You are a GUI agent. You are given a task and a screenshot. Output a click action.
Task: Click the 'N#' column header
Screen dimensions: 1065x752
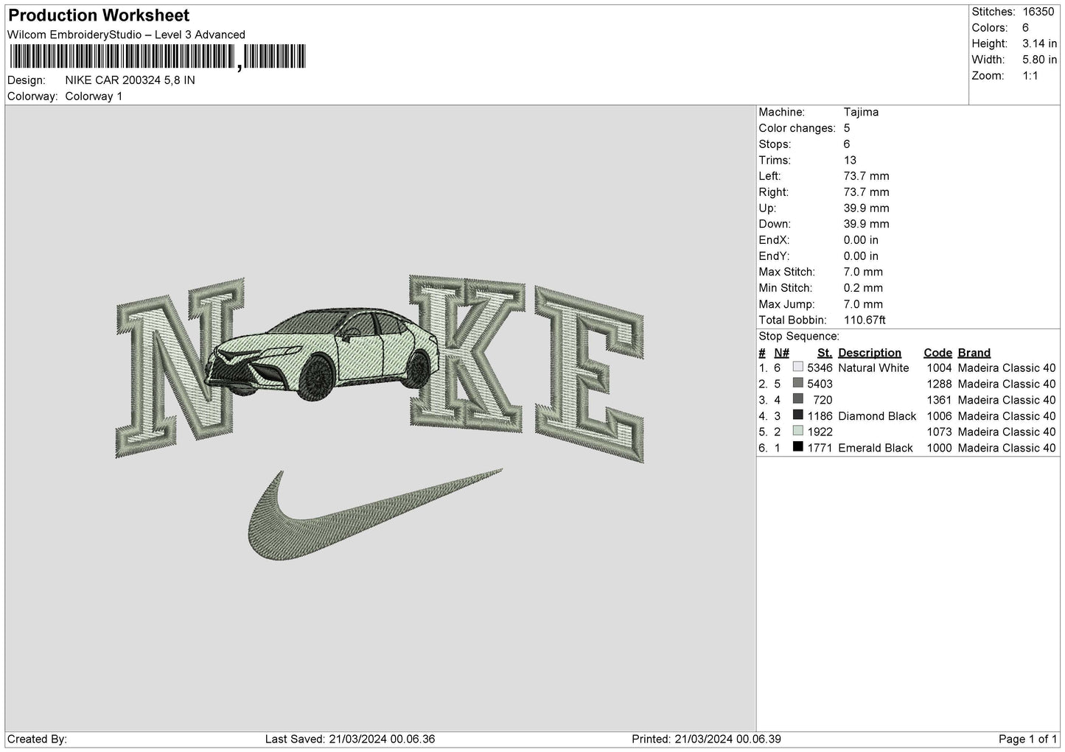tap(781, 352)
